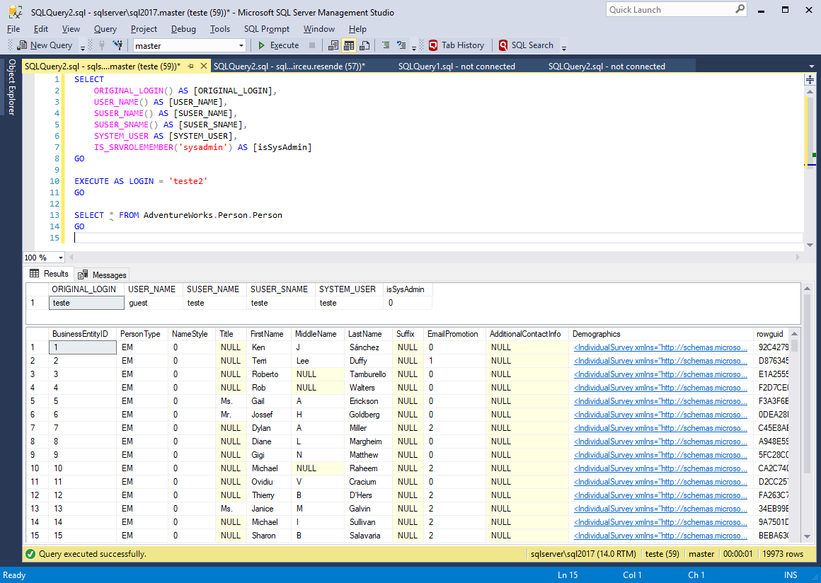Close the active SQLQuery2.sql teste tab
Image resolution: width=821 pixels, height=583 pixels.
(x=204, y=66)
